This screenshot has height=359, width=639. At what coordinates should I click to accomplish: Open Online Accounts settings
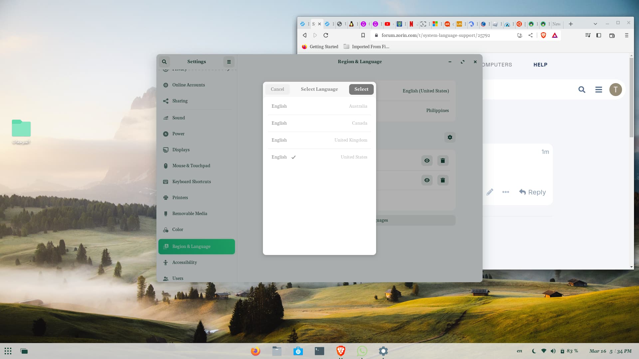click(196, 85)
